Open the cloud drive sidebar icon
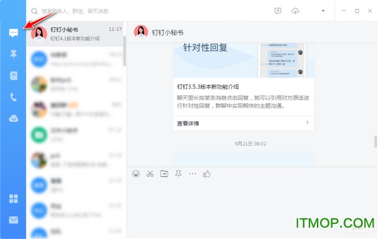378x239 pixels. click(x=13, y=119)
